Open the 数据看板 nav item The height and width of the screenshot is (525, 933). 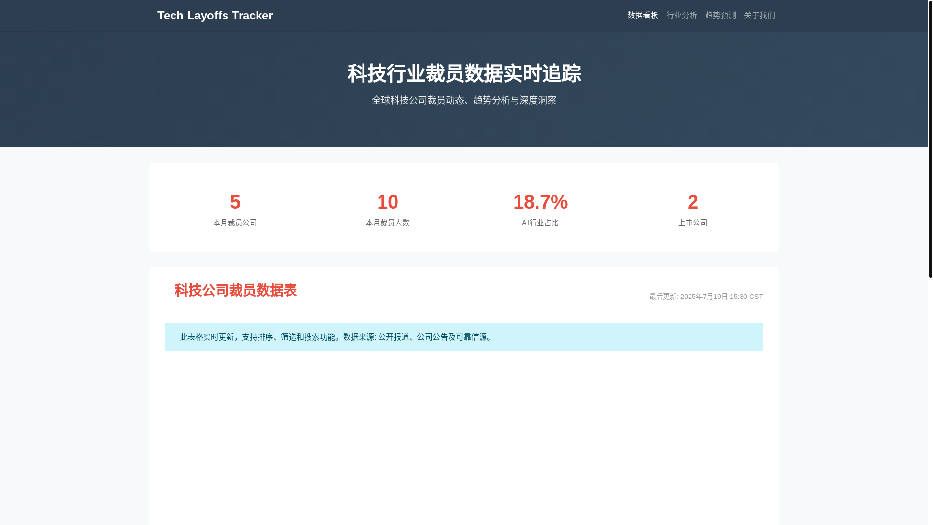click(642, 16)
